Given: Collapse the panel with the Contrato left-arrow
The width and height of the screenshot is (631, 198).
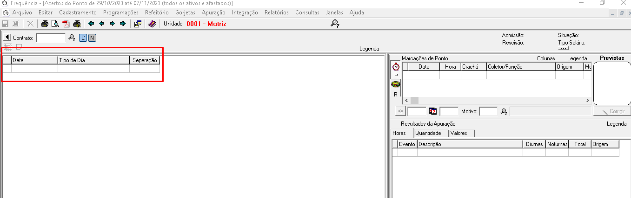Looking at the screenshot, I should 7,38.
